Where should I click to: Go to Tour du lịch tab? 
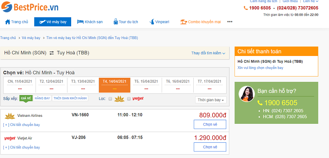[x=126, y=22]
